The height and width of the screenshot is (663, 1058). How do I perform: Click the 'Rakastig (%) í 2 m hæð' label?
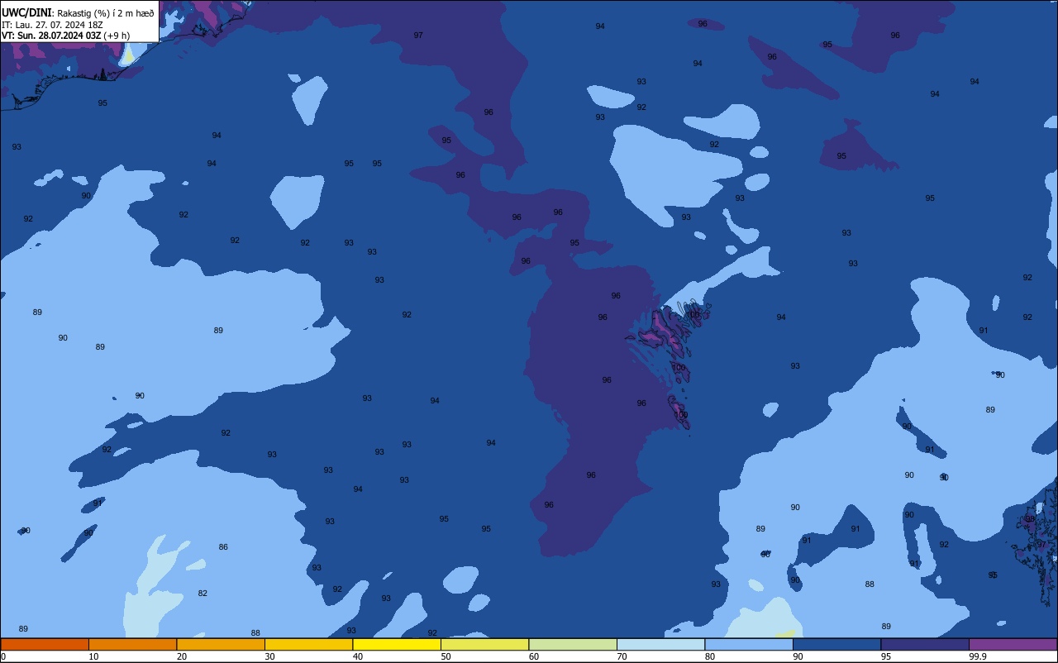click(106, 13)
